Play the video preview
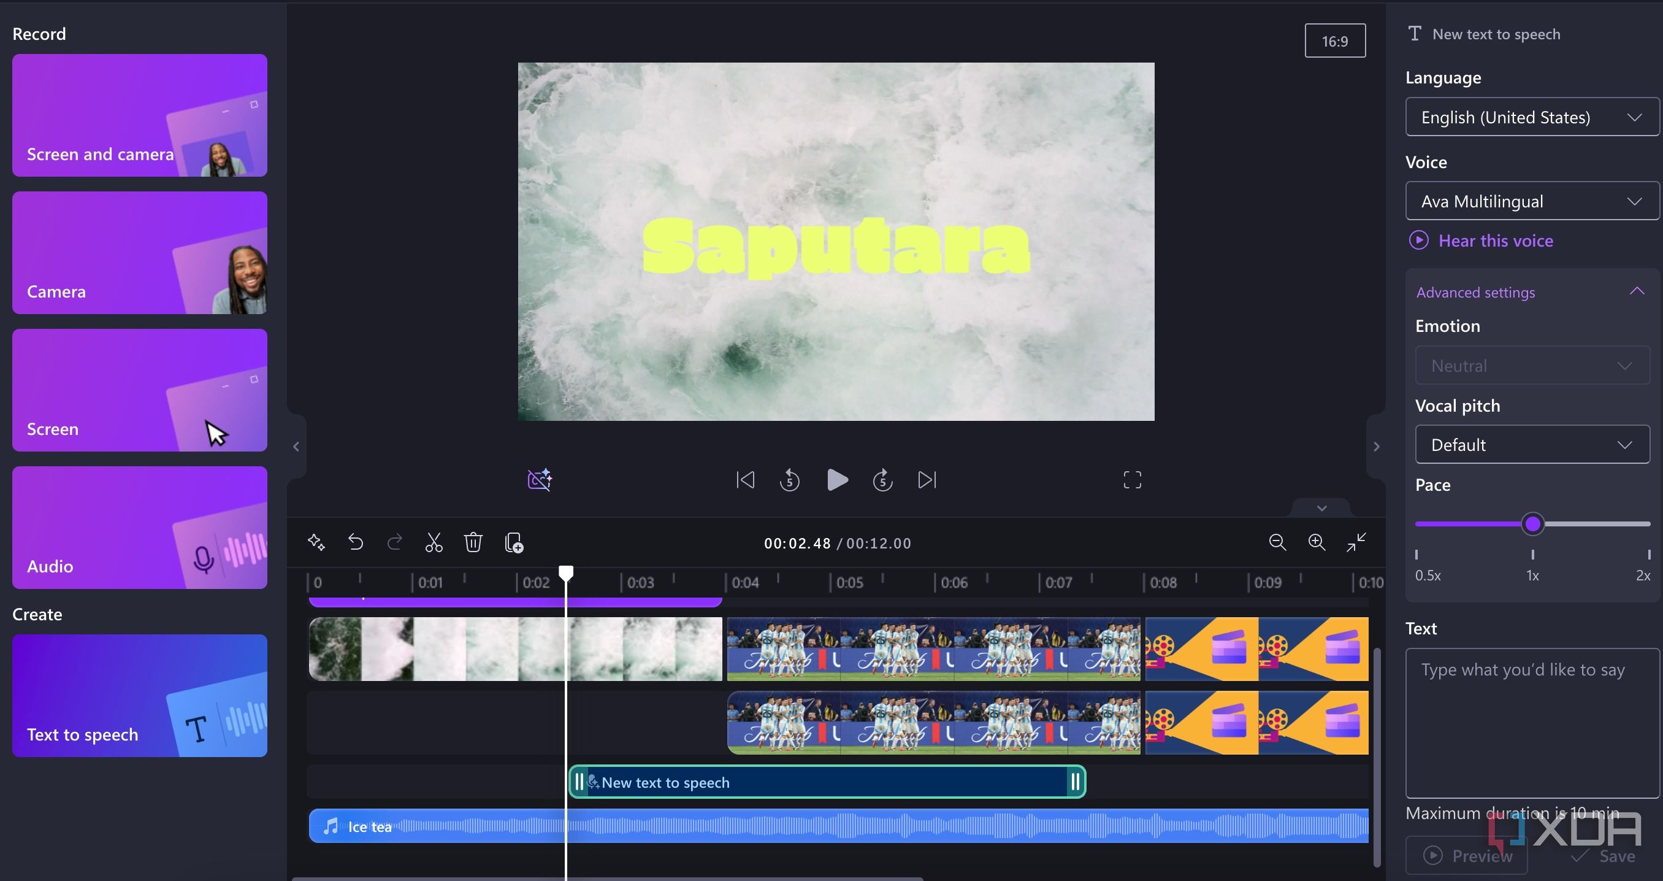 pyautogui.click(x=837, y=479)
